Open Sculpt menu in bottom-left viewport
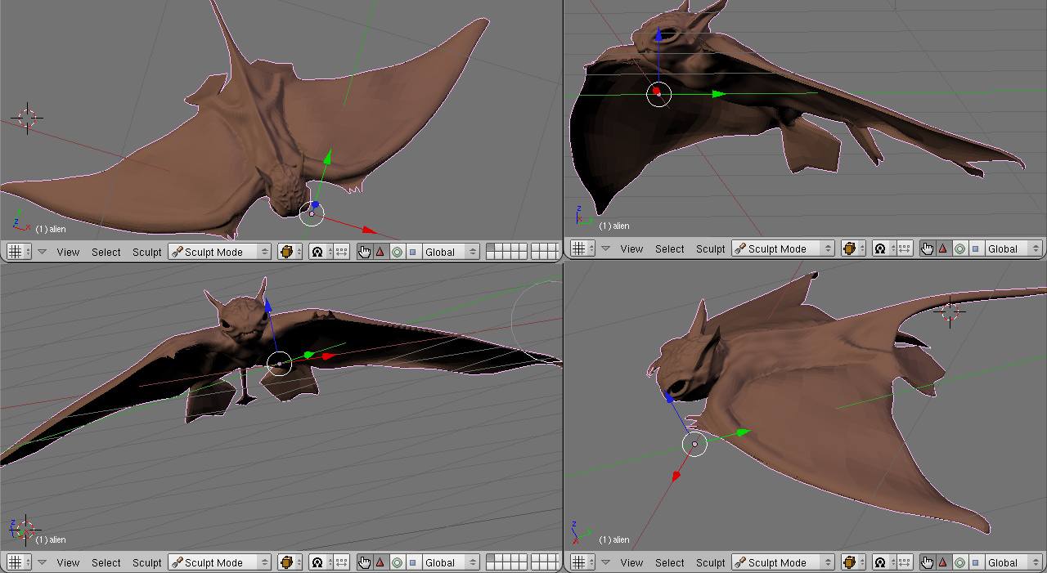 pyautogui.click(x=146, y=562)
